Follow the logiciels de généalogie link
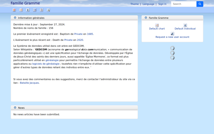Image resolution: width=214 pixels, height=134 pixels. [46, 64]
